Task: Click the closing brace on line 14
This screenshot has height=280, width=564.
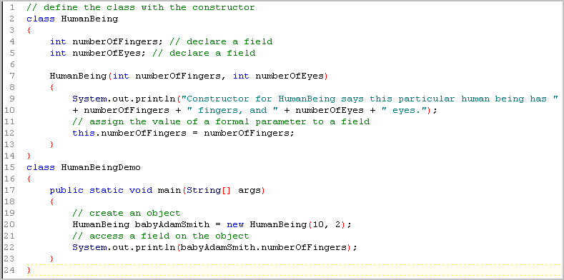Action: tap(29, 156)
